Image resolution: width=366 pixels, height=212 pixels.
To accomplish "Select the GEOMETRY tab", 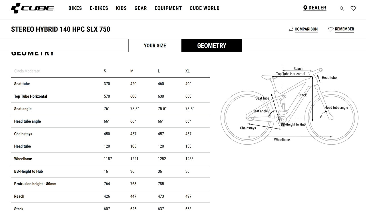I will 212,45.
